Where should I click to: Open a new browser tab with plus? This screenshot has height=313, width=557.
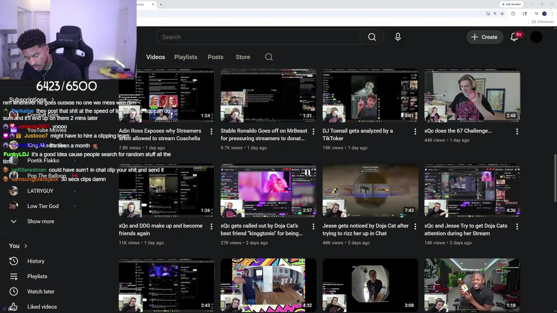coord(161,4)
